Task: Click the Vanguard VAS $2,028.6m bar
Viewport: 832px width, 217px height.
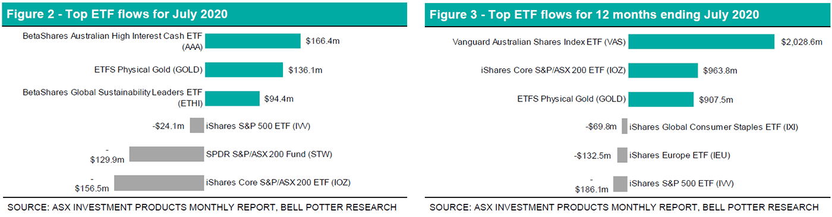Action: pyautogui.click(x=701, y=42)
